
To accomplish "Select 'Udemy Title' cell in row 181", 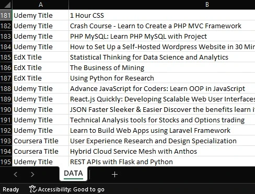I will pyautogui.click(x=40, y=15).
